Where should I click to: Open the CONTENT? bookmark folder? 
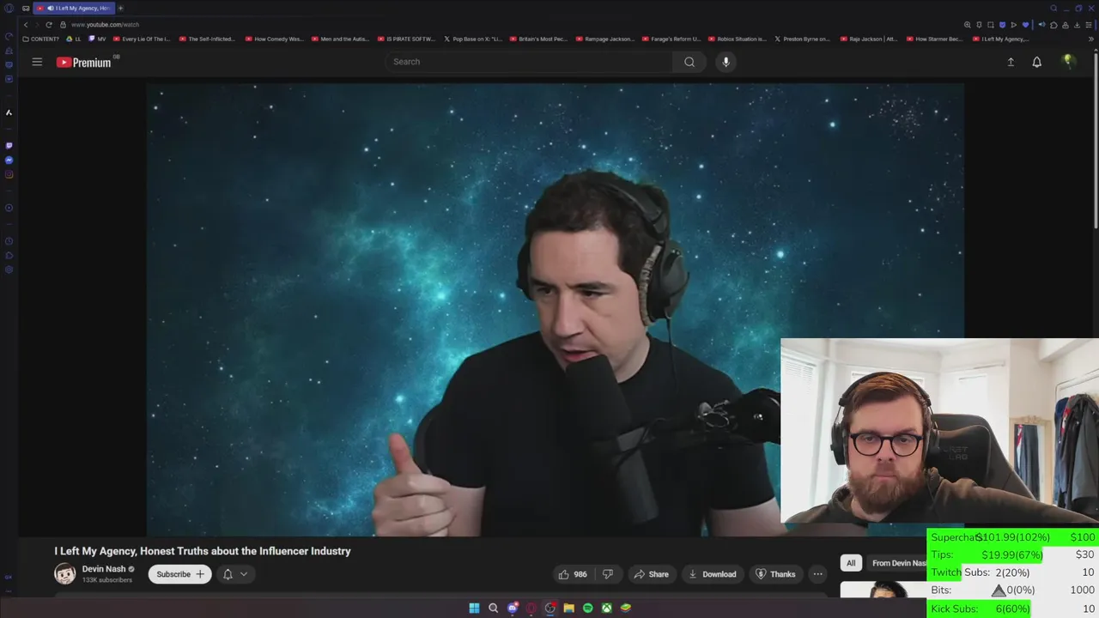coord(41,39)
